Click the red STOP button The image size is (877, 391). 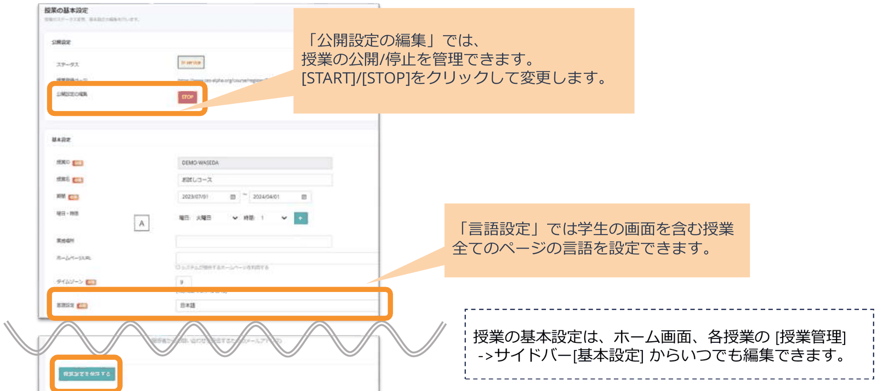(x=187, y=97)
